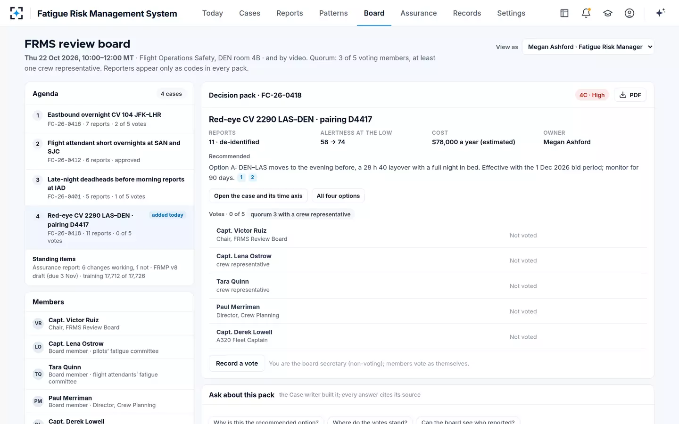The image size is (679, 424).
Task: Select agenda item Eastbound overnight CV 104
Action: [x=109, y=119]
